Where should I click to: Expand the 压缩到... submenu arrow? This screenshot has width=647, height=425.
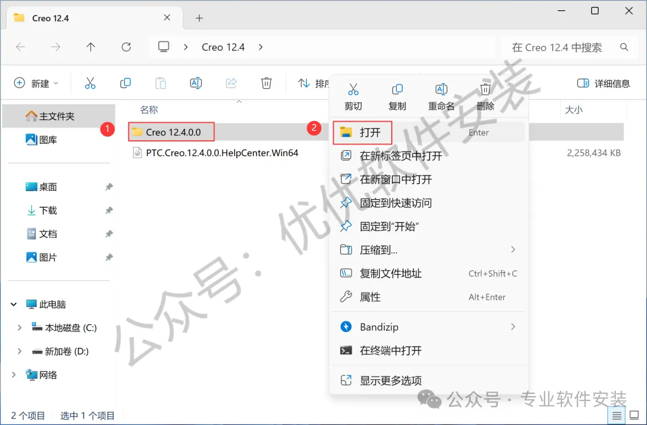coord(513,249)
